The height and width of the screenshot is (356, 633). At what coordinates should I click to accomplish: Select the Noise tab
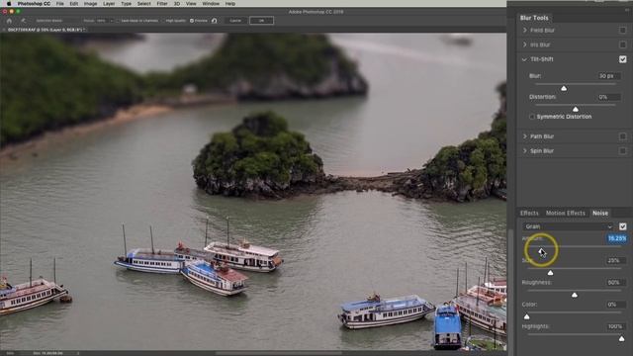[x=600, y=214]
